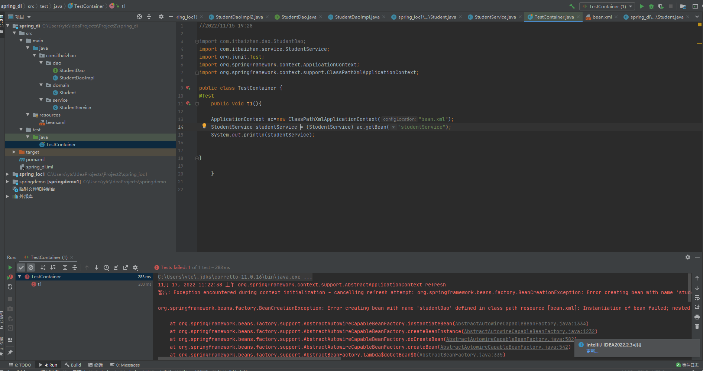
Task: Run with coverage from the top toolbar
Action: pyautogui.click(x=661, y=6)
